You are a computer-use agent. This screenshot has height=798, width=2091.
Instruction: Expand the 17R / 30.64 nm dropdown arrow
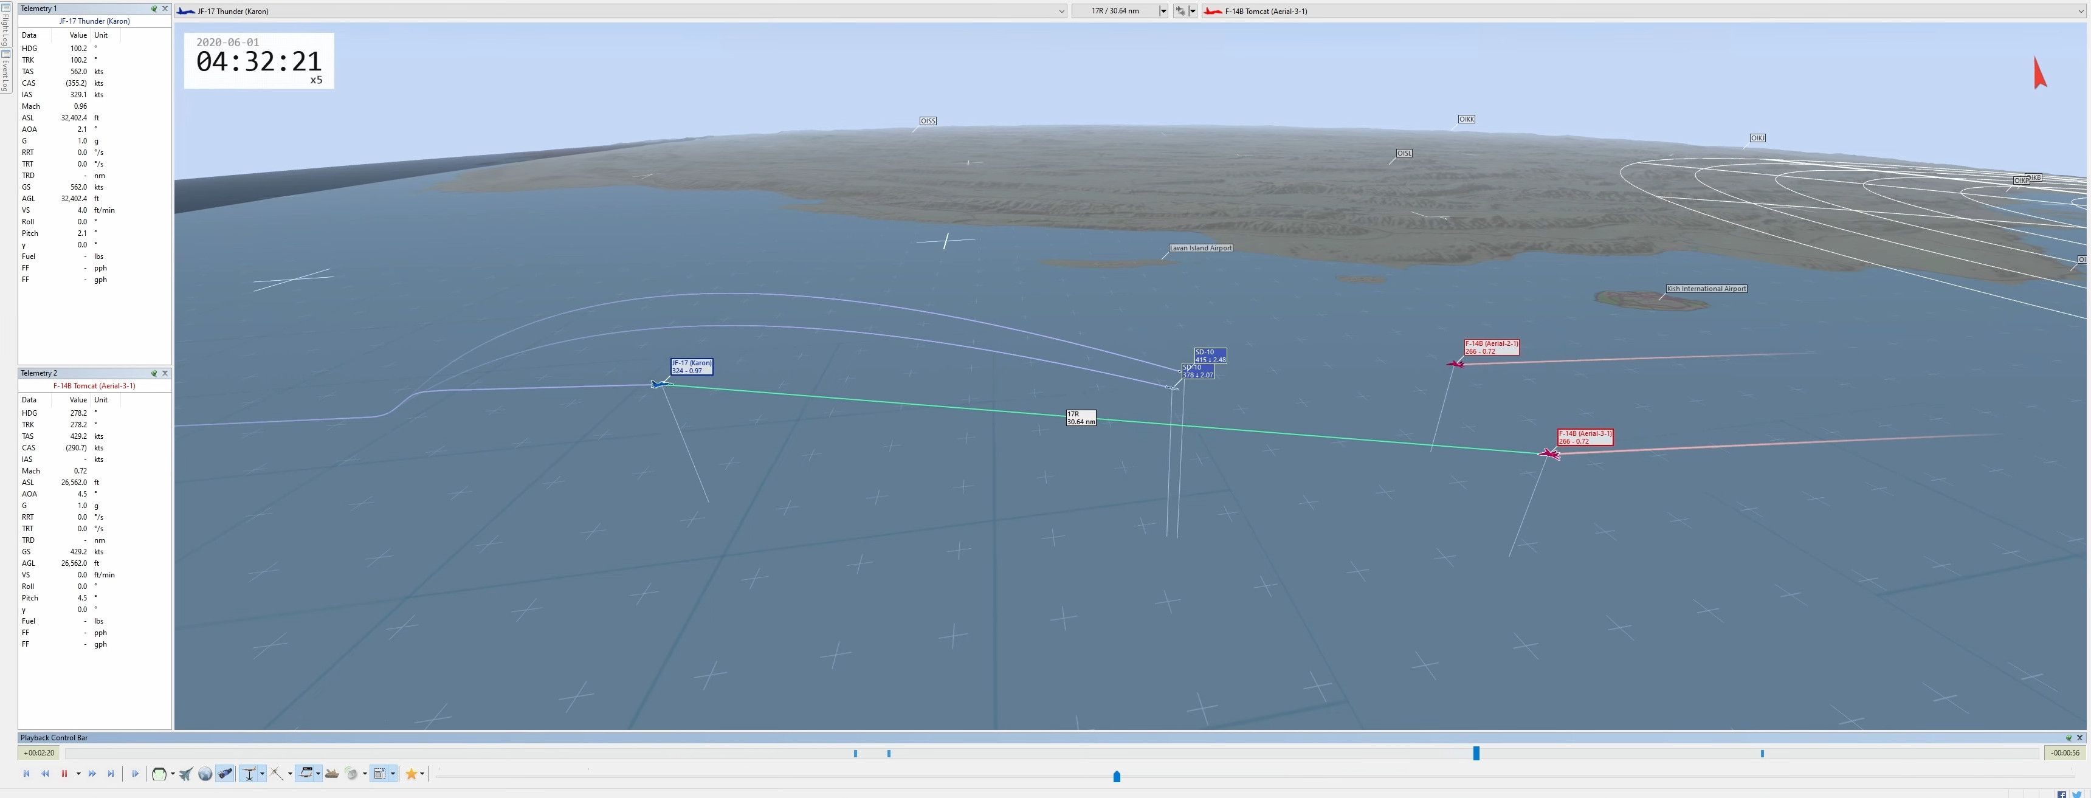pyautogui.click(x=1163, y=12)
